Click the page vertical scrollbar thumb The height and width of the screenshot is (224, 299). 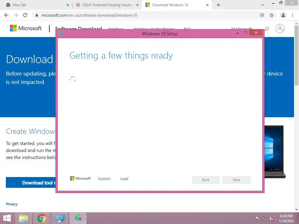coord(296,55)
